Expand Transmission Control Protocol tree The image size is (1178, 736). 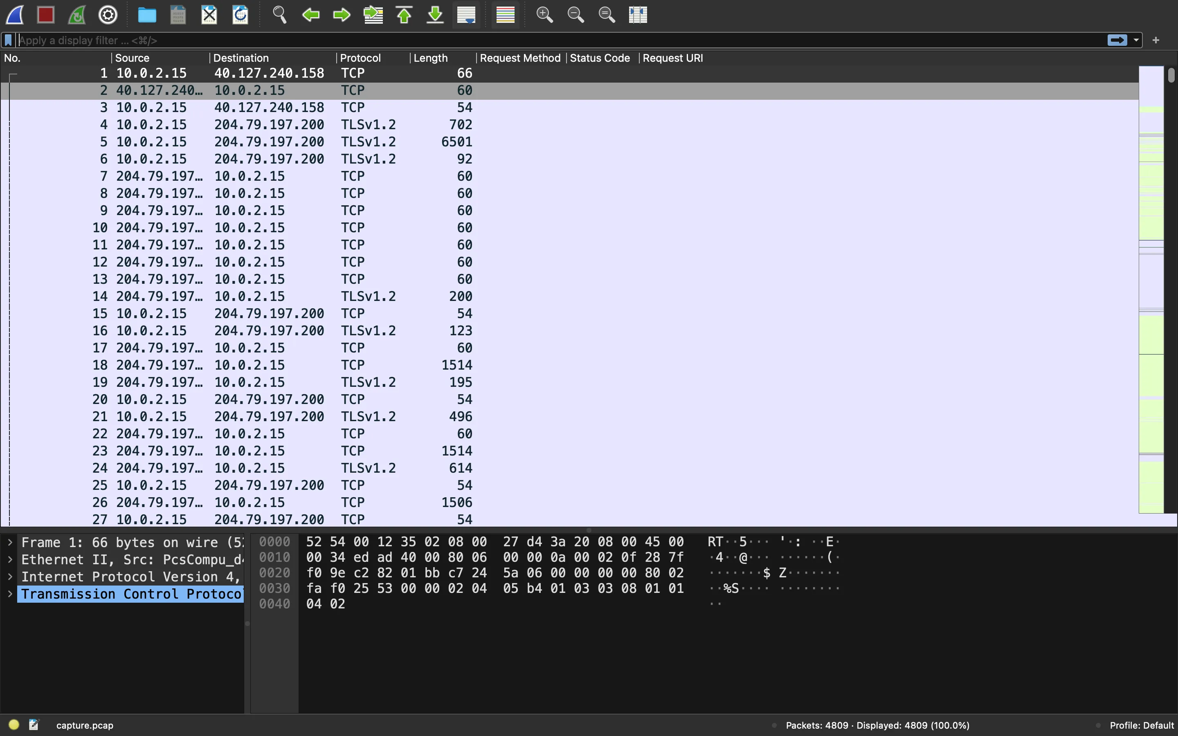[x=10, y=593]
